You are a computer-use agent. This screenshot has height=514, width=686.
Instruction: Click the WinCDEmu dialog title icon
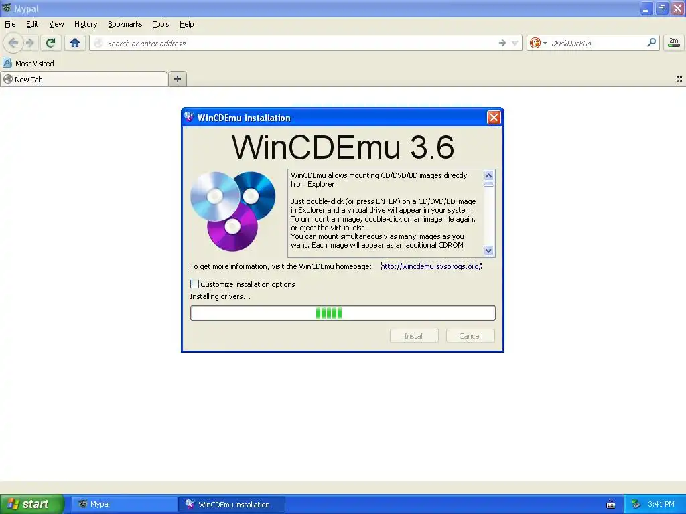[x=189, y=117]
